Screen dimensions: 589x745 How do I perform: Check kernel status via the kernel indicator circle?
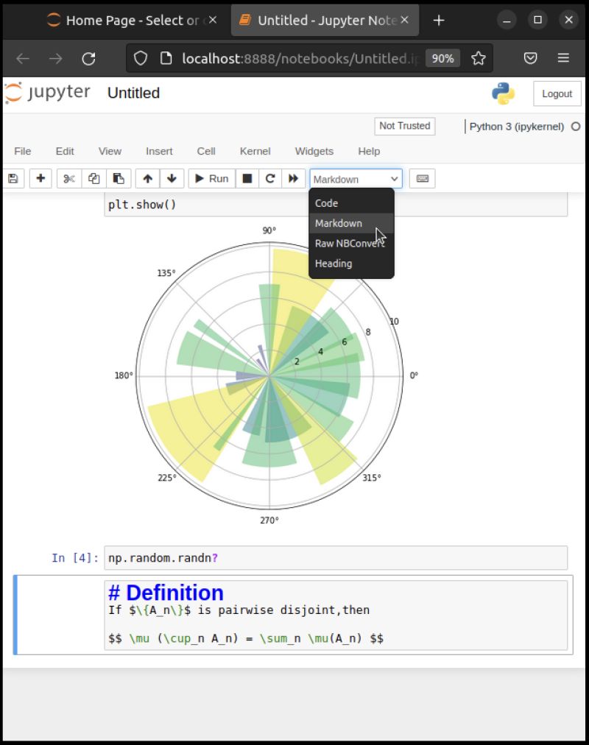tap(575, 126)
